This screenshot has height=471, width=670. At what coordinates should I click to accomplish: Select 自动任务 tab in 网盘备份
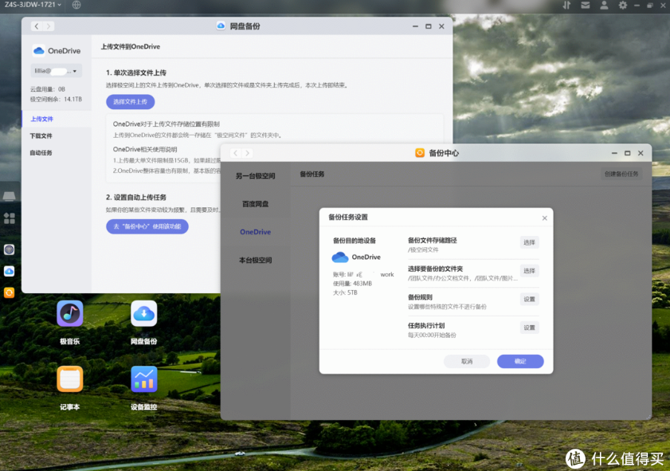click(x=41, y=152)
